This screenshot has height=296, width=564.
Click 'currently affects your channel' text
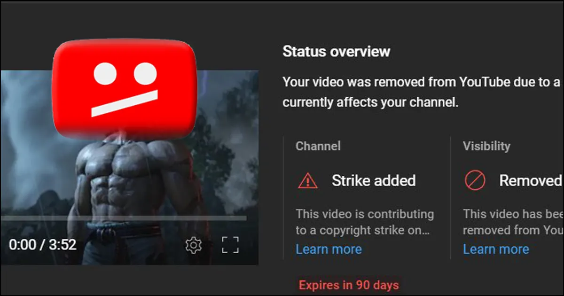[x=370, y=102]
